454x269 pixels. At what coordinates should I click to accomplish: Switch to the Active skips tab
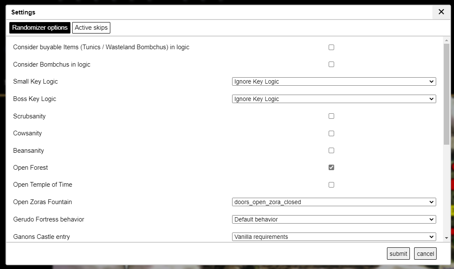click(x=91, y=28)
